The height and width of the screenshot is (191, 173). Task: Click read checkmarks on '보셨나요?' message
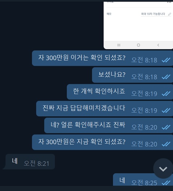pyautogui.click(x=166, y=77)
